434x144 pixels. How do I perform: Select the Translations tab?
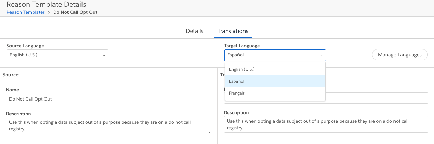233,31
